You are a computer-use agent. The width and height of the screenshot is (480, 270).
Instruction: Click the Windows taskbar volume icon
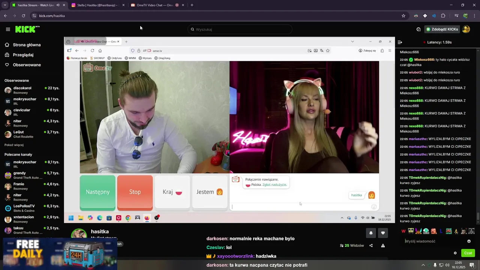tap(447, 265)
